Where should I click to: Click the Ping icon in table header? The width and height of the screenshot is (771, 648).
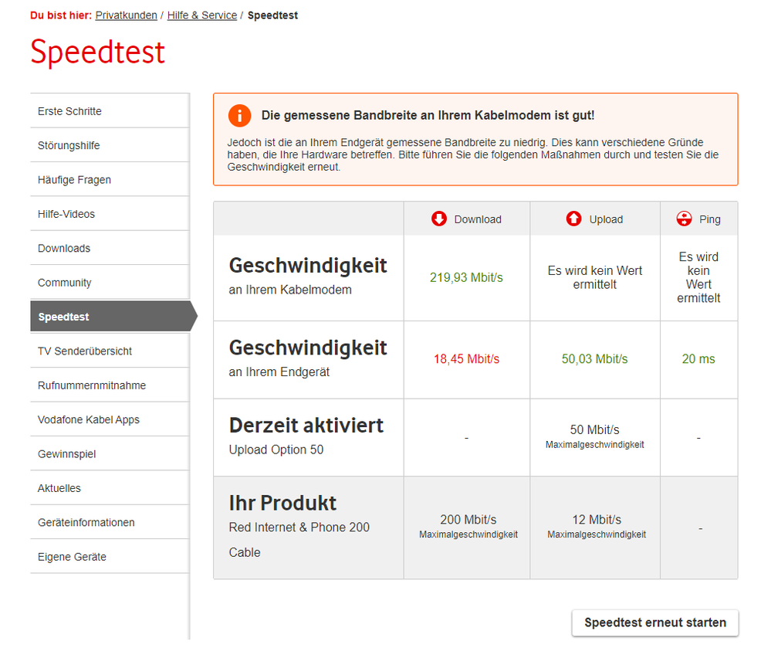pyautogui.click(x=684, y=219)
